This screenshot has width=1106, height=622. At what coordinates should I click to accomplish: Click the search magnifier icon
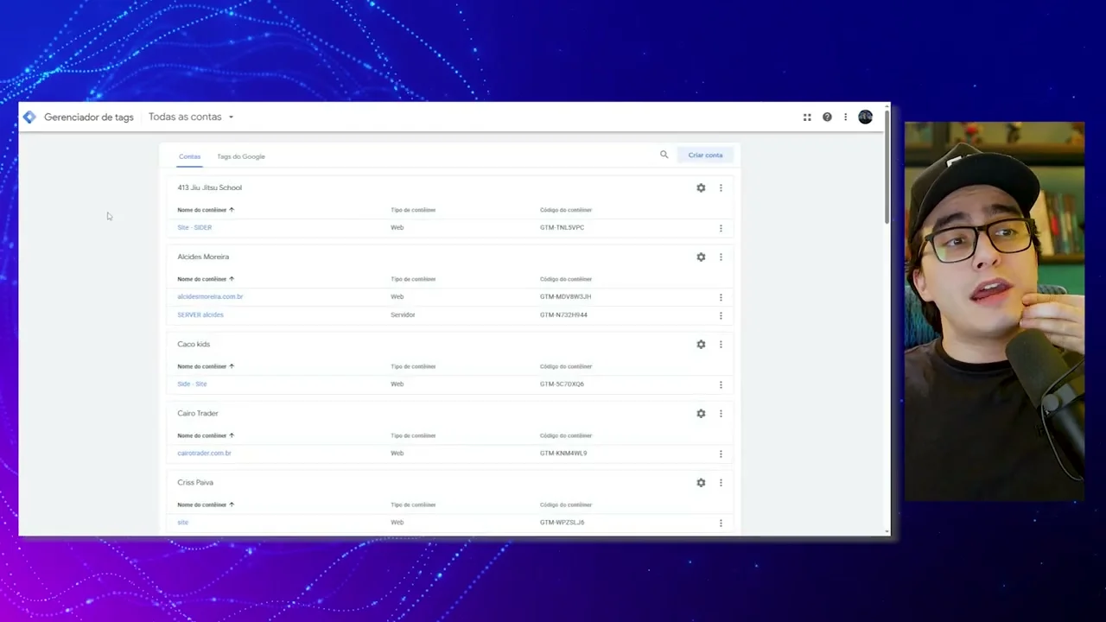coord(664,155)
